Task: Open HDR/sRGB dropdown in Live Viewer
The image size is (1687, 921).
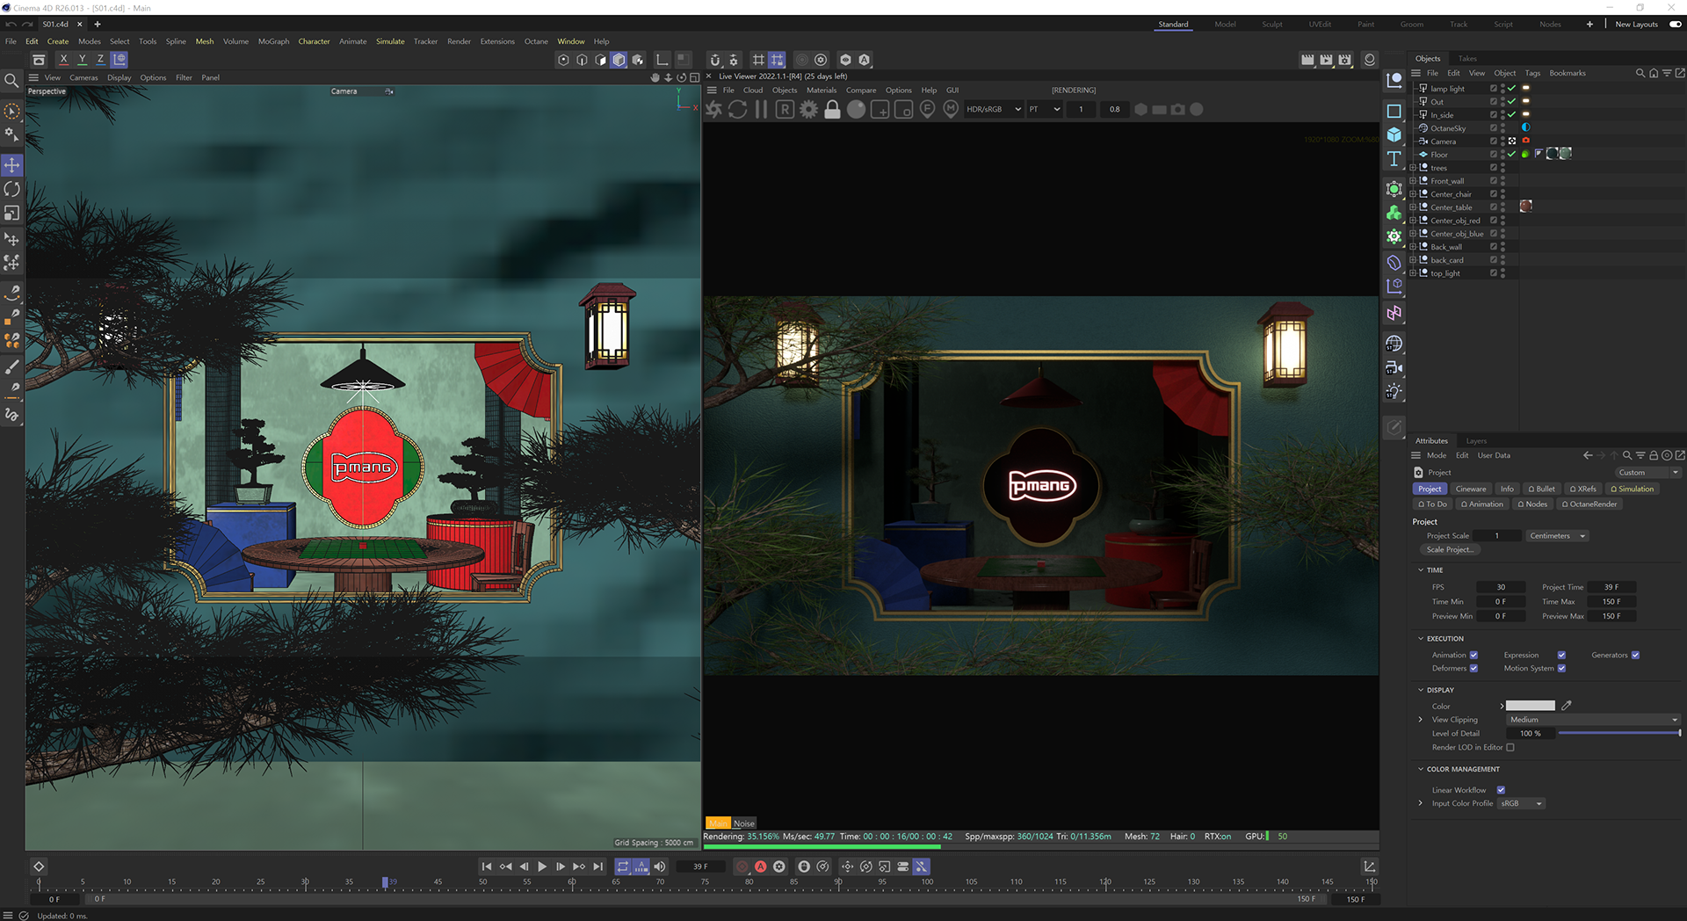Action: click(x=994, y=110)
